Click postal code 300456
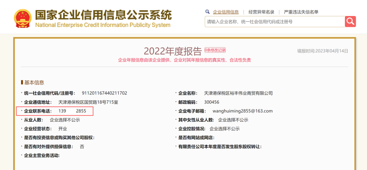Screen dimensions: 367x170 click(212, 102)
